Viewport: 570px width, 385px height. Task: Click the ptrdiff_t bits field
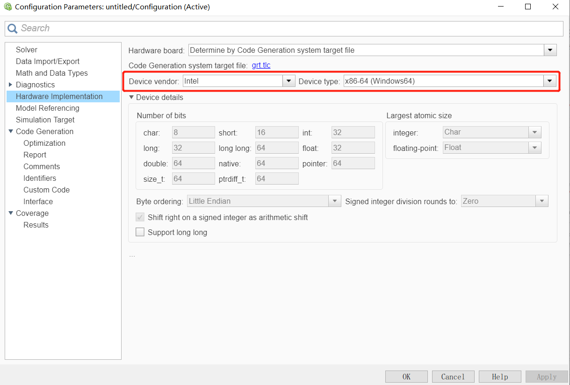point(277,178)
